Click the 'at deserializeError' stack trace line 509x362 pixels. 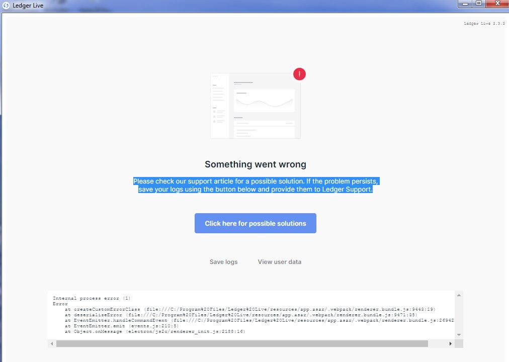(x=241, y=315)
